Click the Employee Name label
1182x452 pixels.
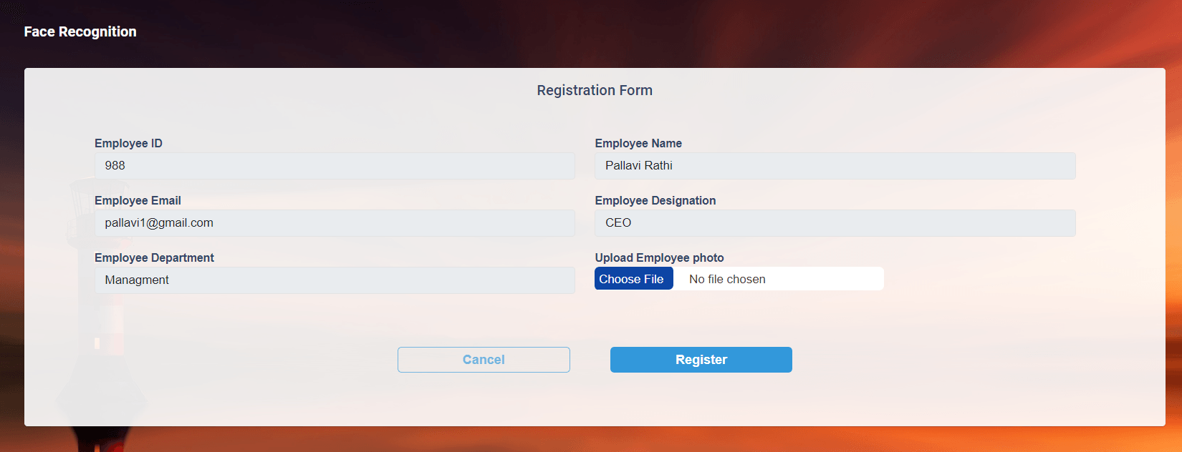[638, 143]
